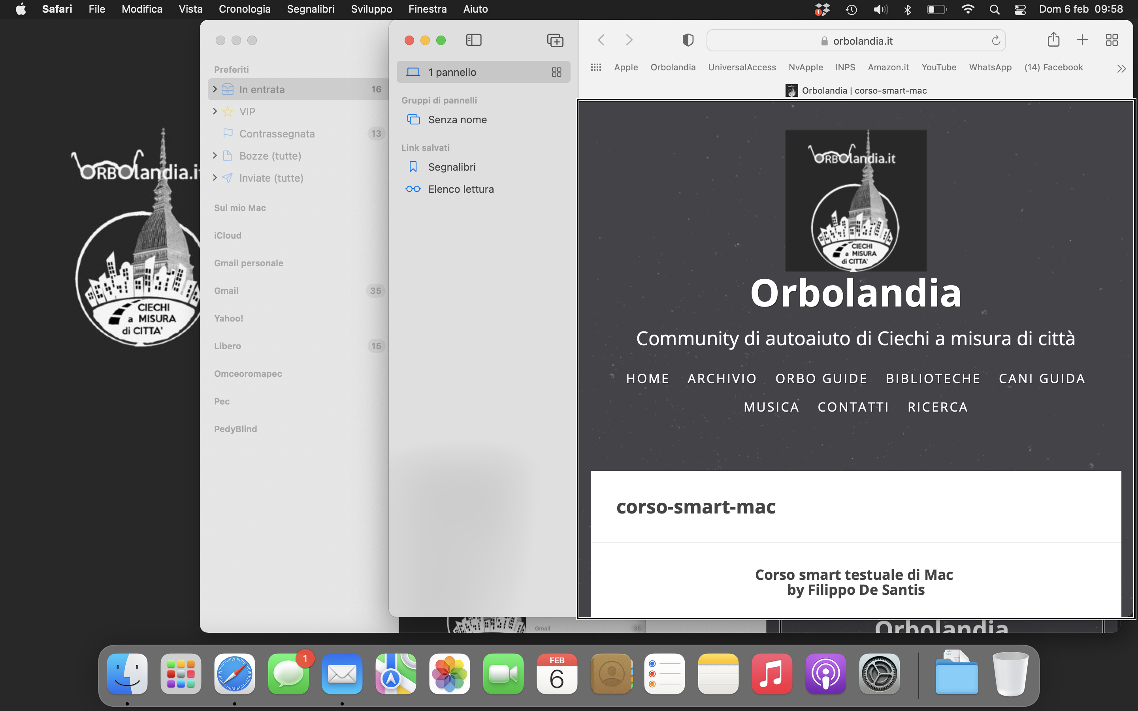Open Control Center in the menu bar
Viewport: 1138px width, 711px height.
tap(1020, 9)
